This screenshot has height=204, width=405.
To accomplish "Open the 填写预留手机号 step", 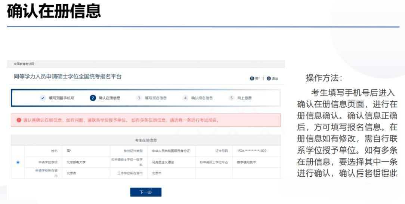I will [x=62, y=98].
